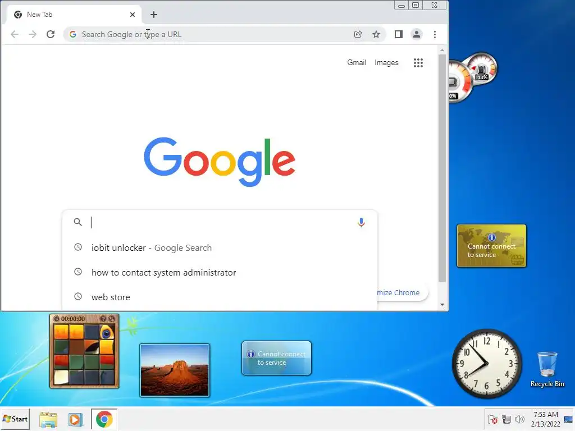This screenshot has height=431, width=575.
Task: Open Windows Media Player from the taskbar
Action: pos(76,419)
